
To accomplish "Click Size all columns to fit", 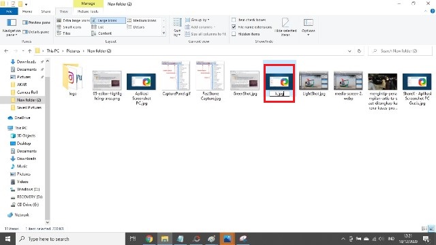I will [x=206, y=34].
